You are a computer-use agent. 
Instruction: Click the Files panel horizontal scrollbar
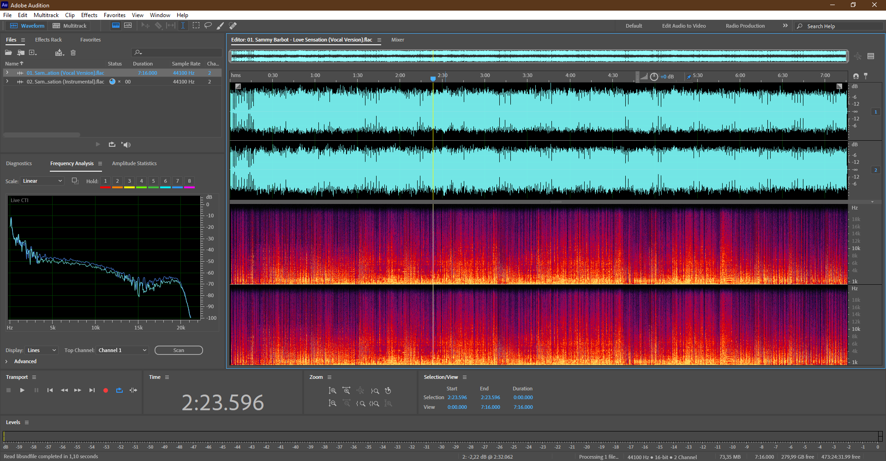[x=42, y=135]
